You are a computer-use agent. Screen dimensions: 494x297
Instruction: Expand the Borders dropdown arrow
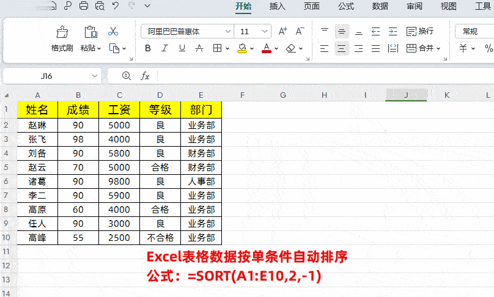pyautogui.click(x=227, y=48)
